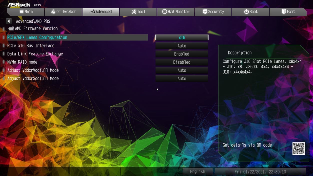
Task: Click the QR code for details
Action: 299,149
